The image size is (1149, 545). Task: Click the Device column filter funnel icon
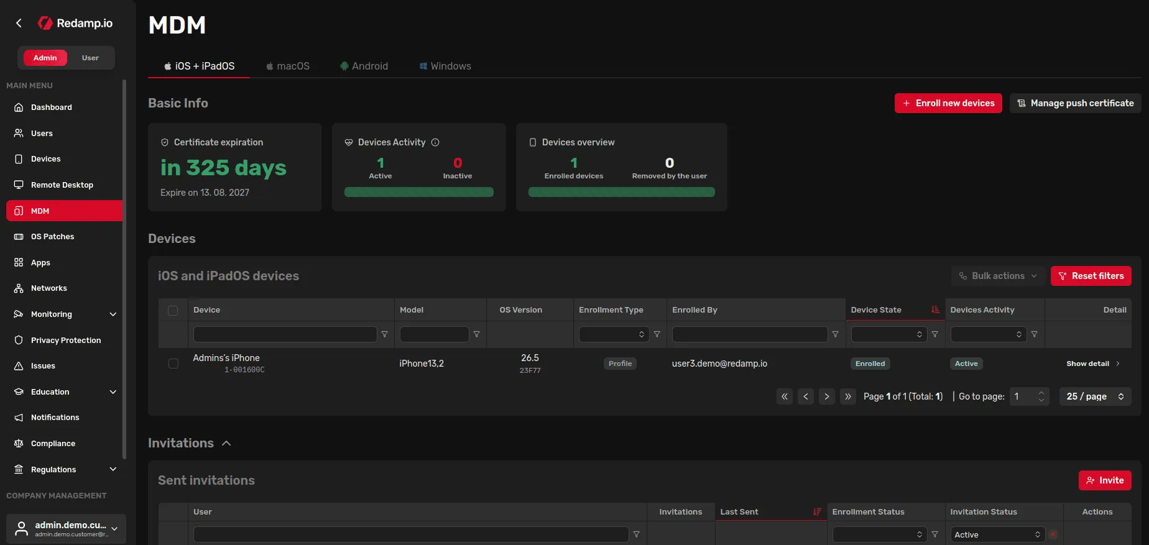(385, 334)
